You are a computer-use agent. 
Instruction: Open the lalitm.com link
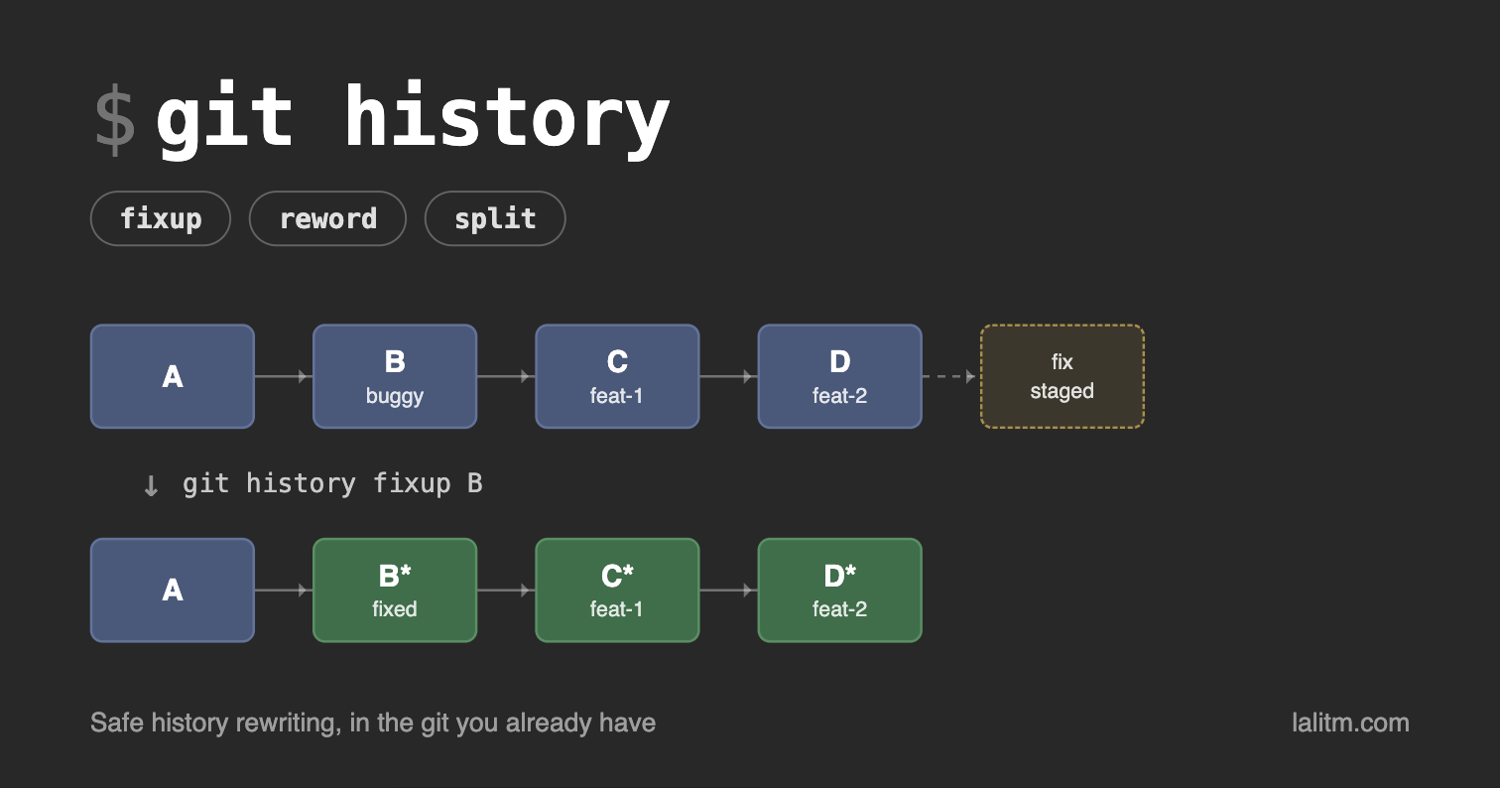[1350, 722]
